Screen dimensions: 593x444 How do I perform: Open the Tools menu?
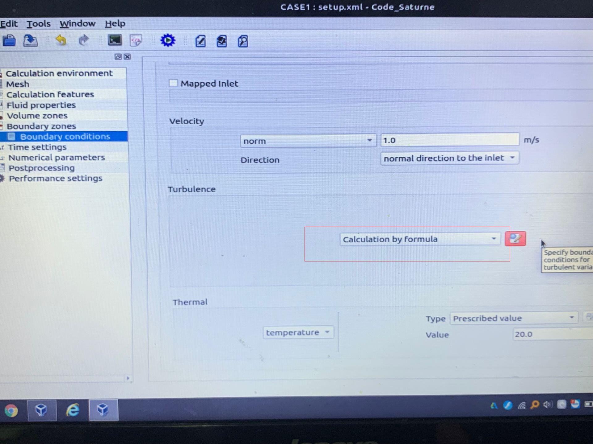coord(38,24)
